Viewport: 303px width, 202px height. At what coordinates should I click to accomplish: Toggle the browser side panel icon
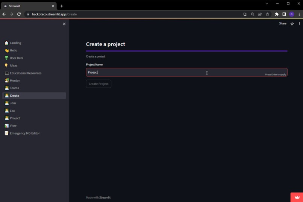coord(284,14)
